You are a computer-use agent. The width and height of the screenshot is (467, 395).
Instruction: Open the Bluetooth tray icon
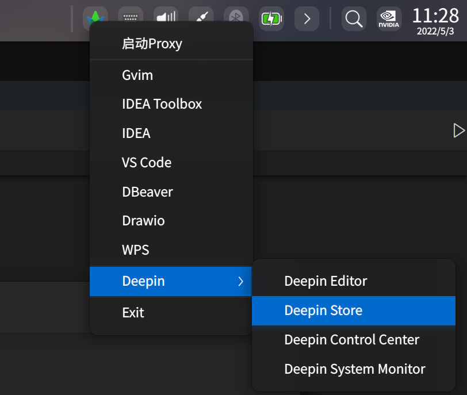click(x=236, y=18)
